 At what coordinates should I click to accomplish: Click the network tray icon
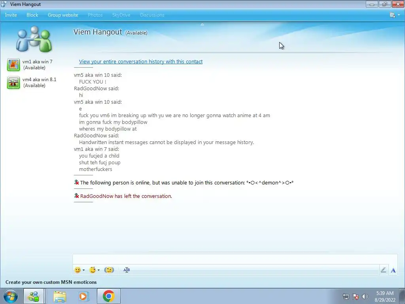click(346, 296)
